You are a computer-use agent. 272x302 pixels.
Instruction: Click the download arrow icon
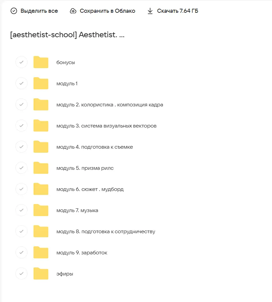click(150, 11)
